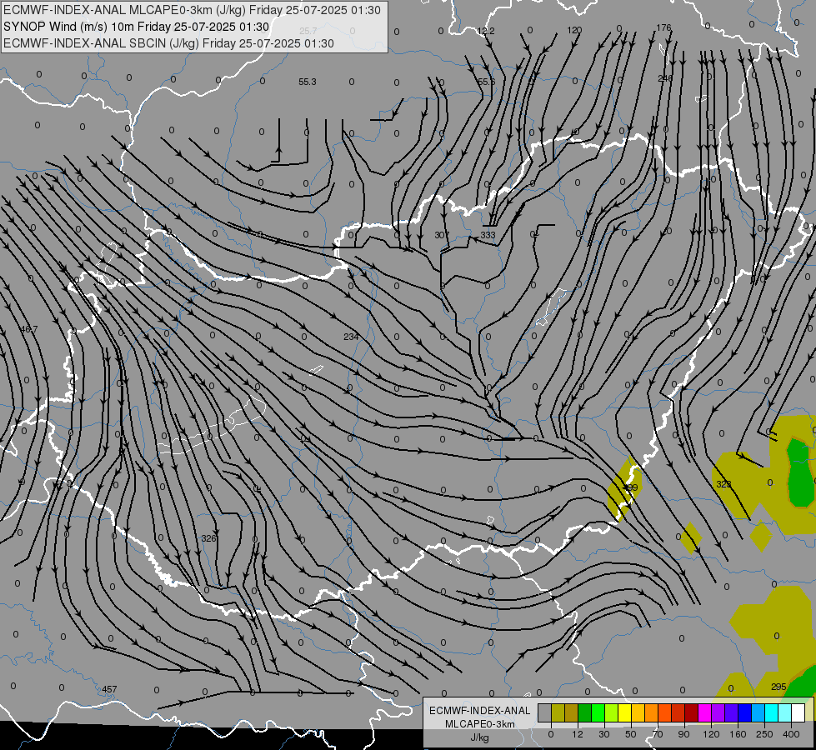Click the legend title ECMWF-INDEX-ANAL
Screen dimensions: 816x750
click(480, 711)
